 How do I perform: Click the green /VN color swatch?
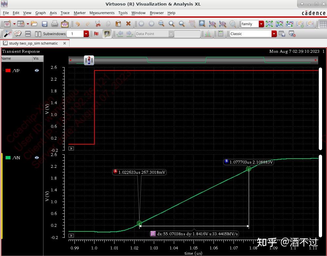pyautogui.click(x=8, y=158)
